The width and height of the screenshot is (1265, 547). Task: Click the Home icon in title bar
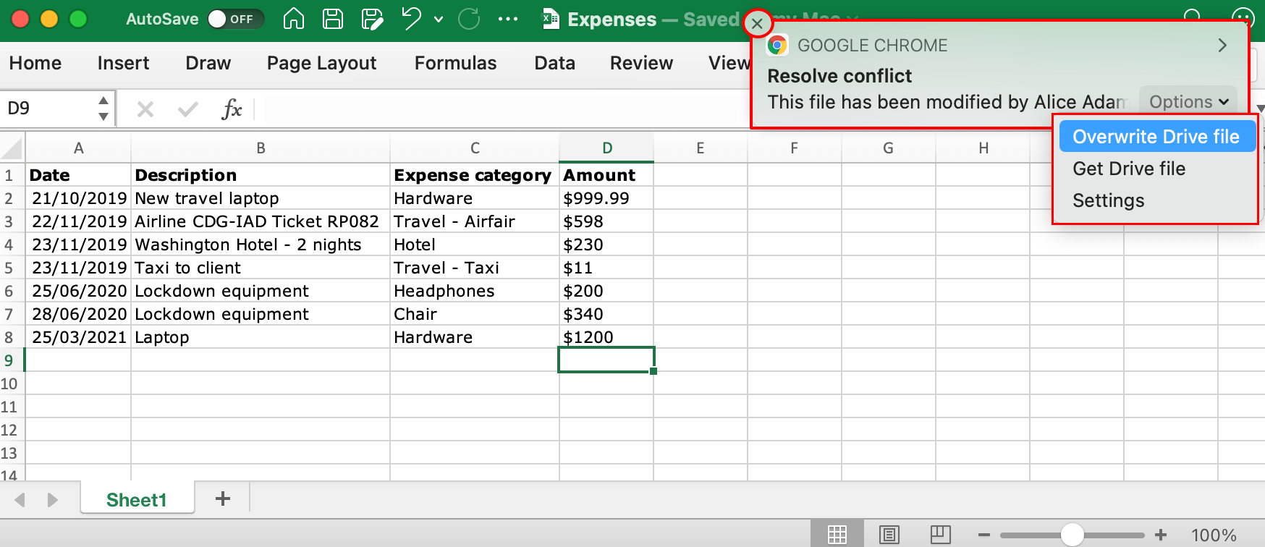(294, 19)
